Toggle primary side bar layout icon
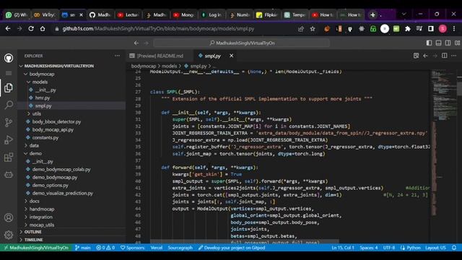 coord(429,43)
